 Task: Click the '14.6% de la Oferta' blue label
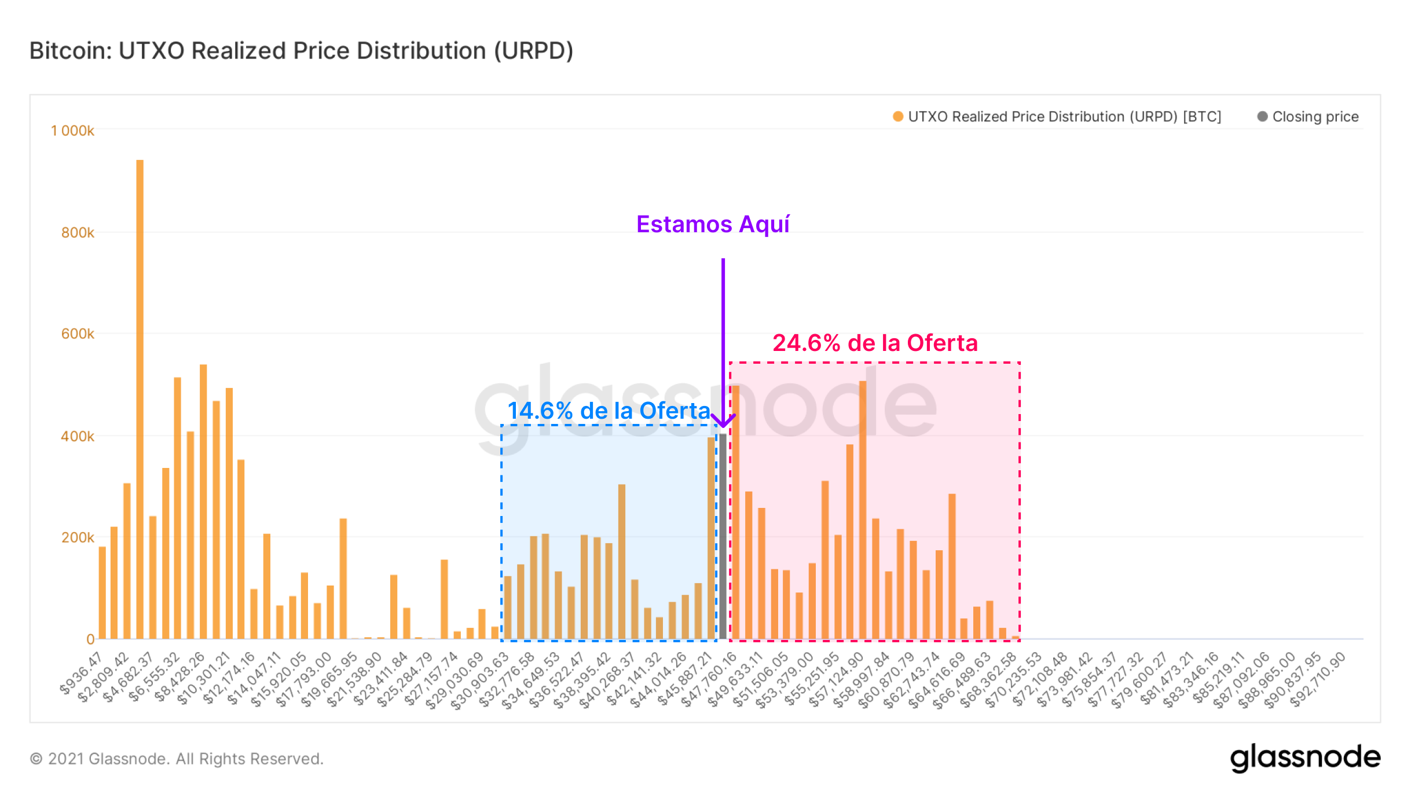pyautogui.click(x=609, y=411)
